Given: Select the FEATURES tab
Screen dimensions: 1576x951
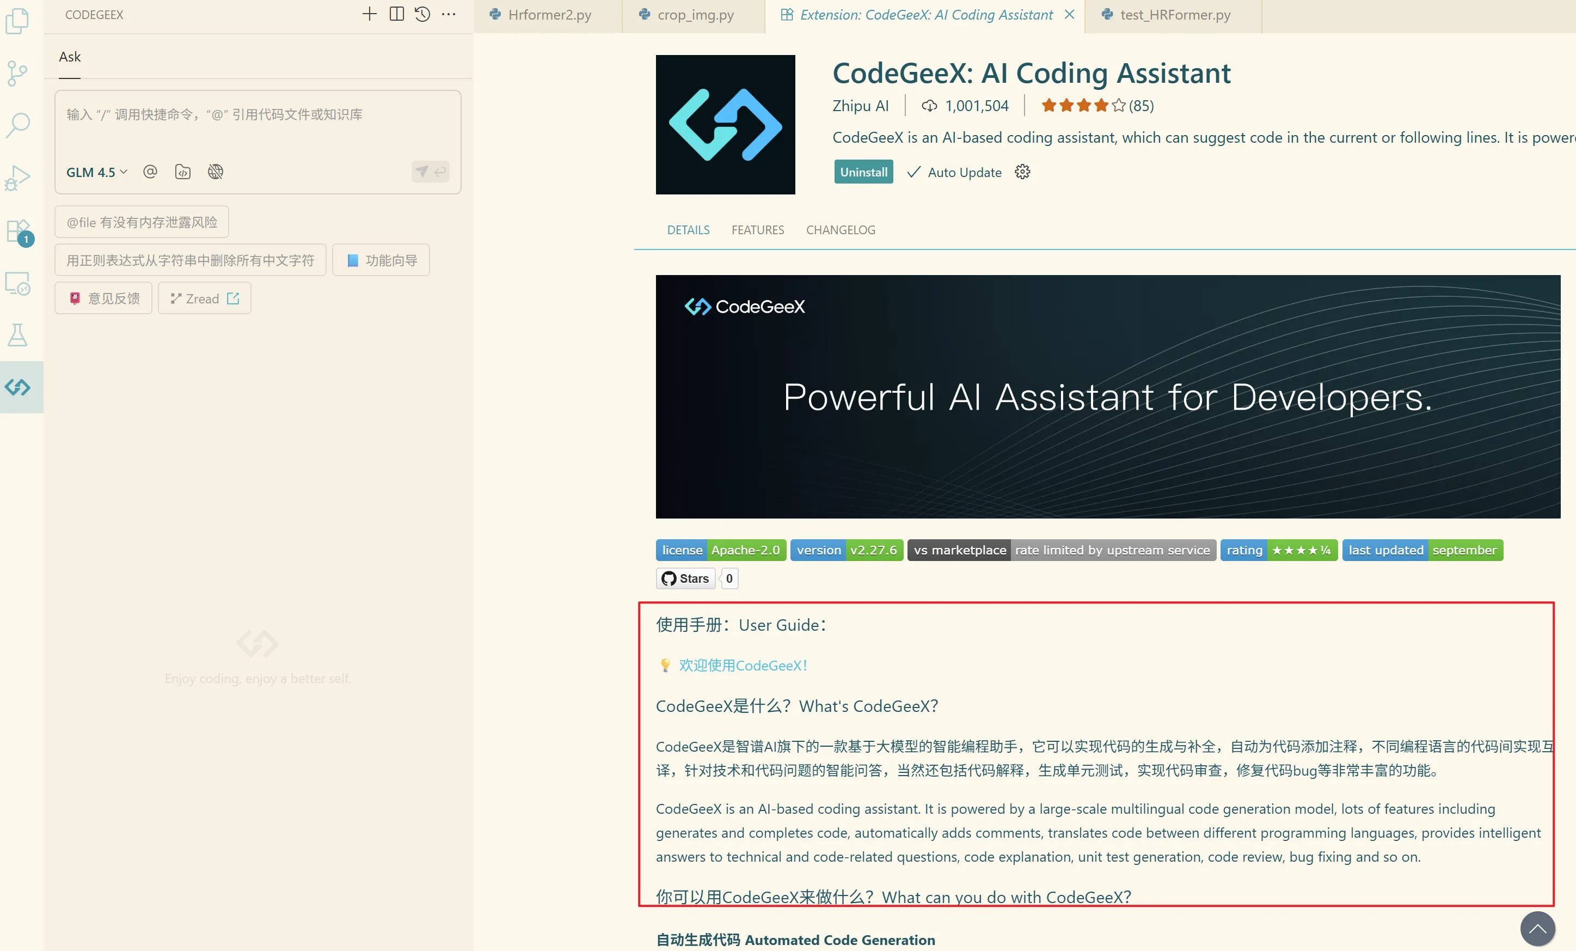Looking at the screenshot, I should [758, 230].
